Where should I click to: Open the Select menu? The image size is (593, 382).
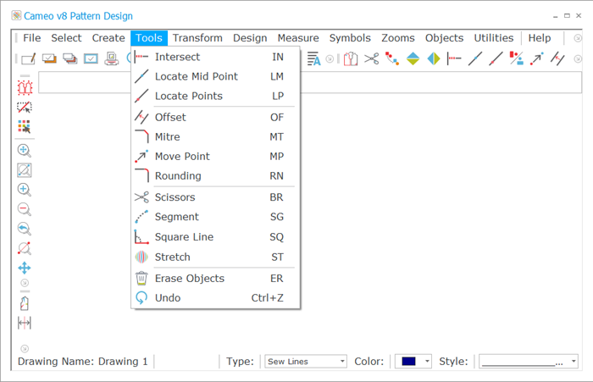click(67, 38)
